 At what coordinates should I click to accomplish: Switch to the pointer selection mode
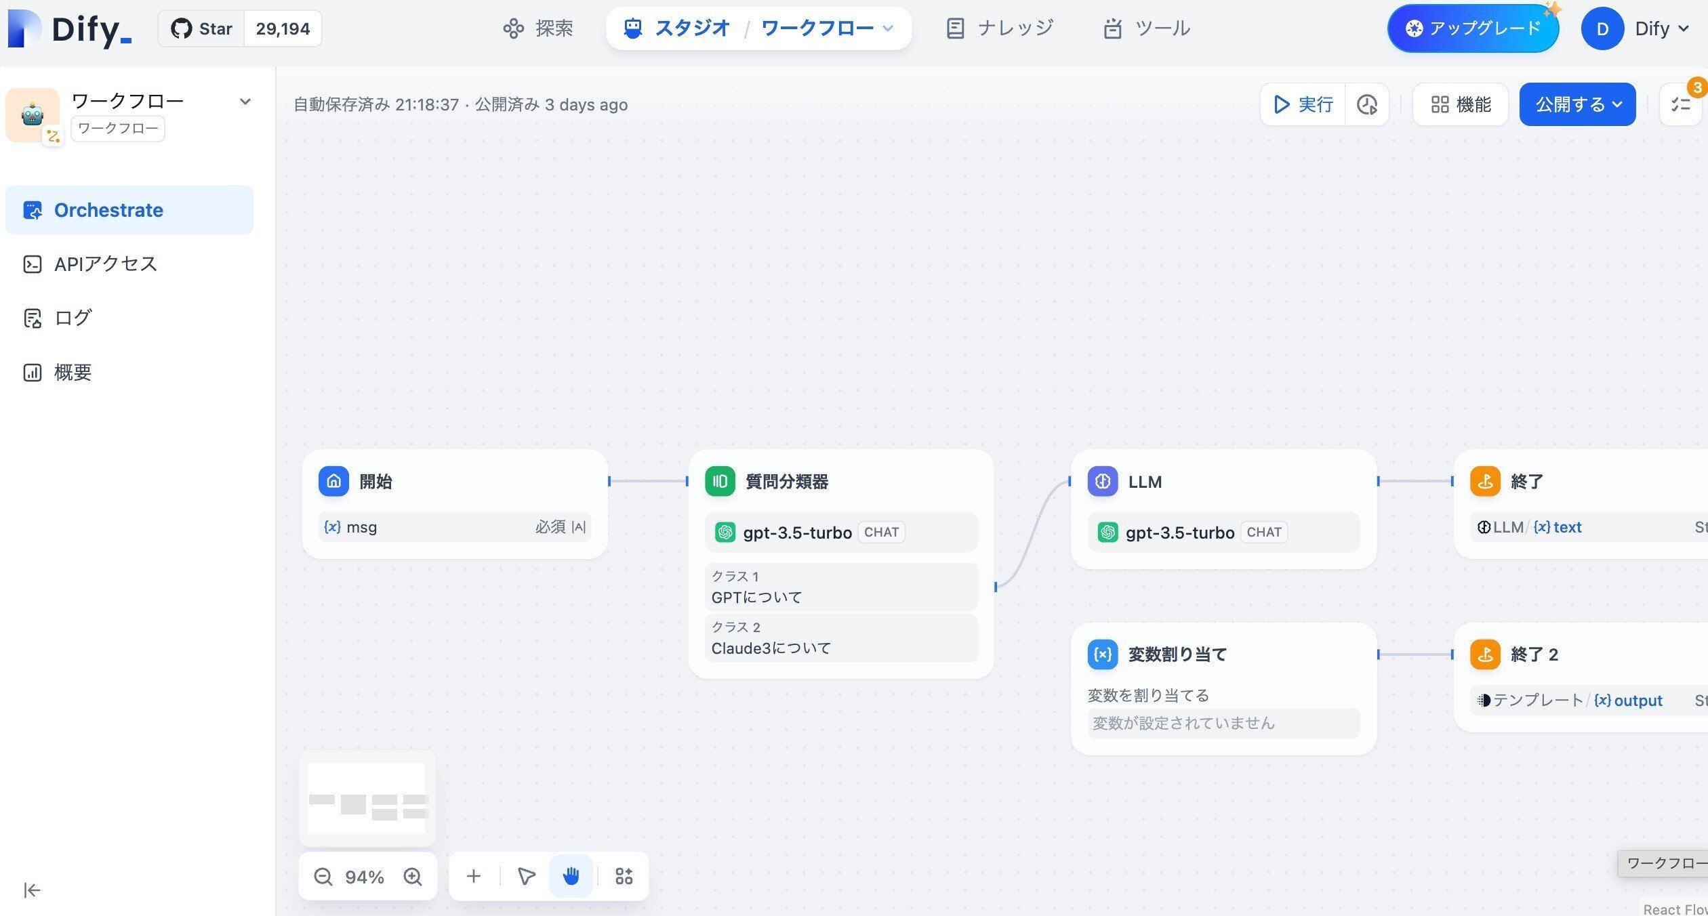tap(525, 876)
